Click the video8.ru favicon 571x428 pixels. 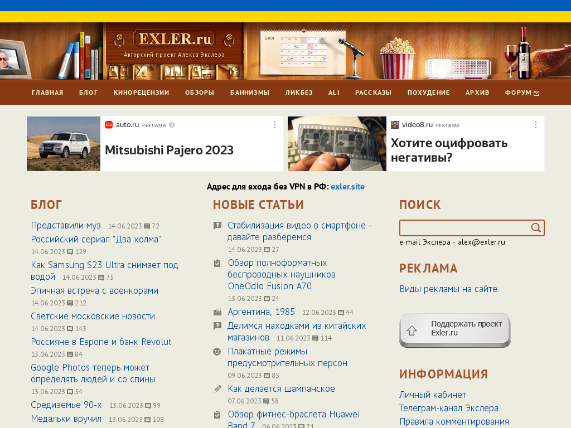click(x=395, y=125)
